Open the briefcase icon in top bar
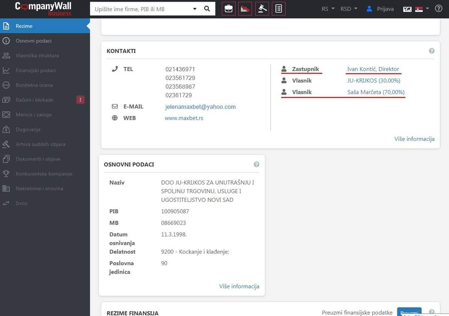 coord(229,9)
